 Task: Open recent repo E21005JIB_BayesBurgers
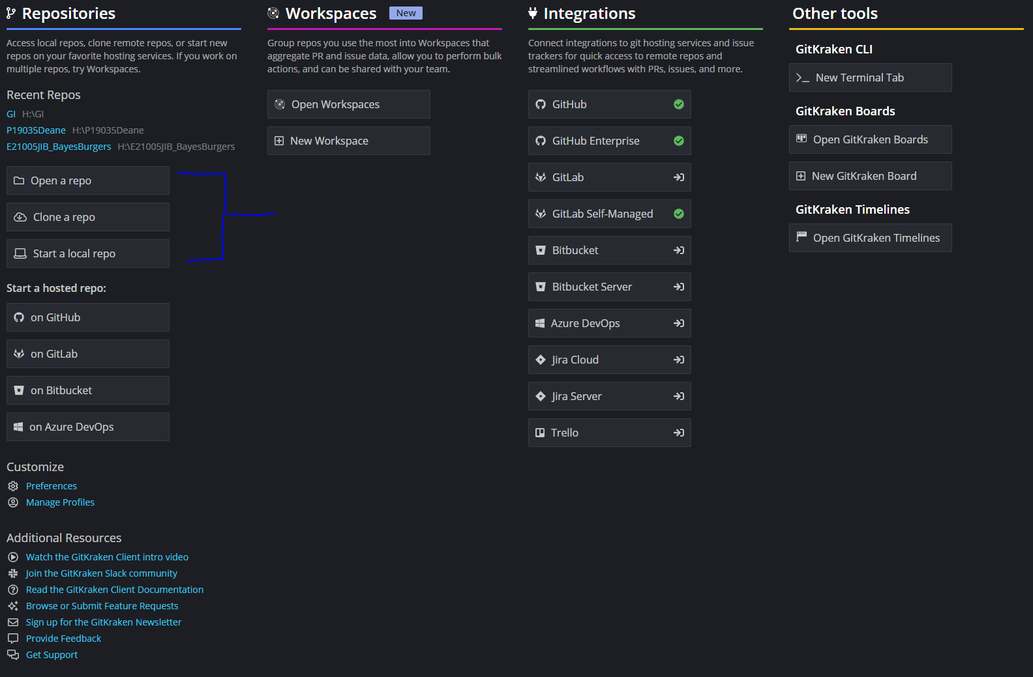59,147
